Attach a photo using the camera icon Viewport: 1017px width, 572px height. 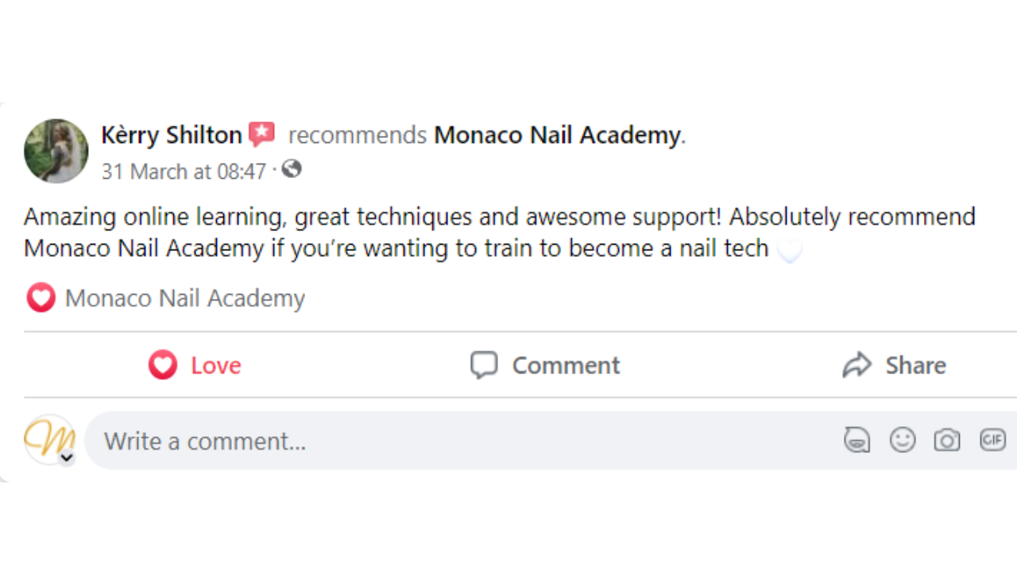[x=947, y=440]
